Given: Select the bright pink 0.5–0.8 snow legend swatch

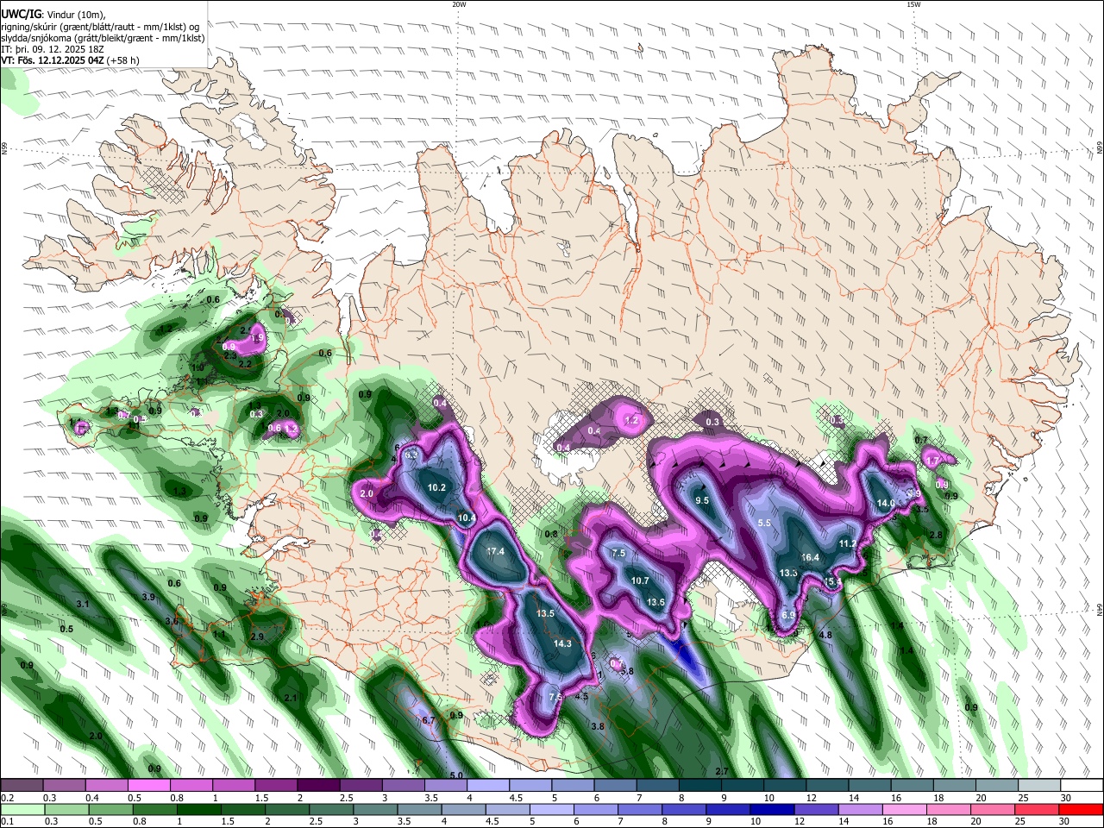Looking at the screenshot, I should click(x=148, y=785).
